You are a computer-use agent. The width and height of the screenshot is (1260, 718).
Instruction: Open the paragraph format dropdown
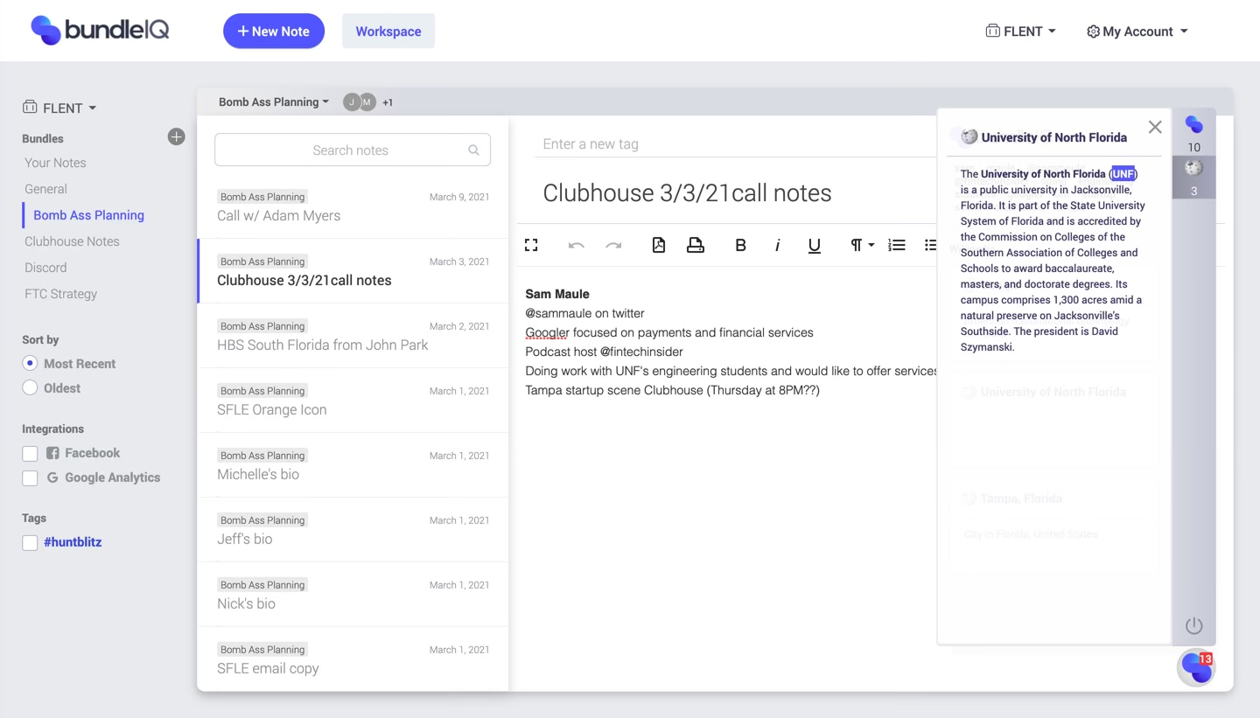tap(862, 246)
